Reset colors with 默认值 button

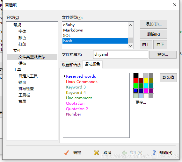[168, 78]
